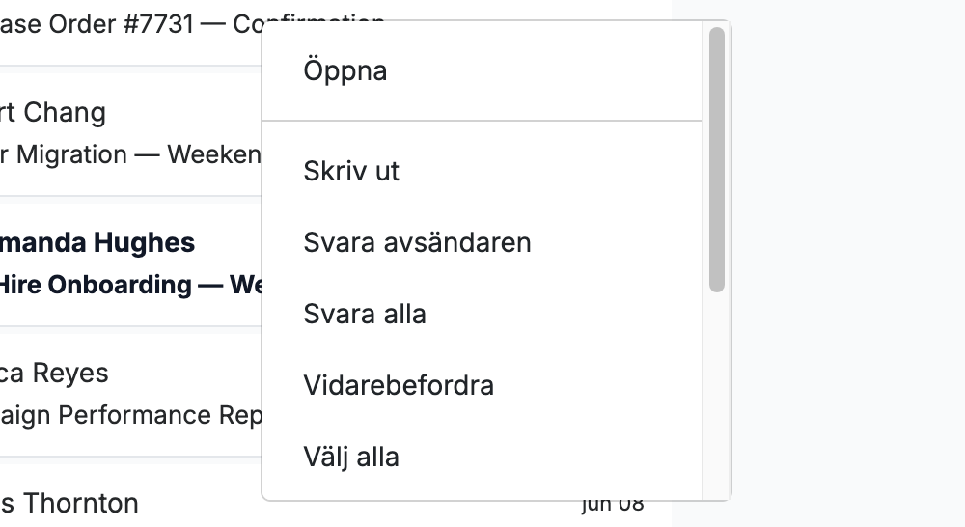965x527 pixels.
Task: Click the scrollbar track below the thumb
Action: click(x=716, y=394)
